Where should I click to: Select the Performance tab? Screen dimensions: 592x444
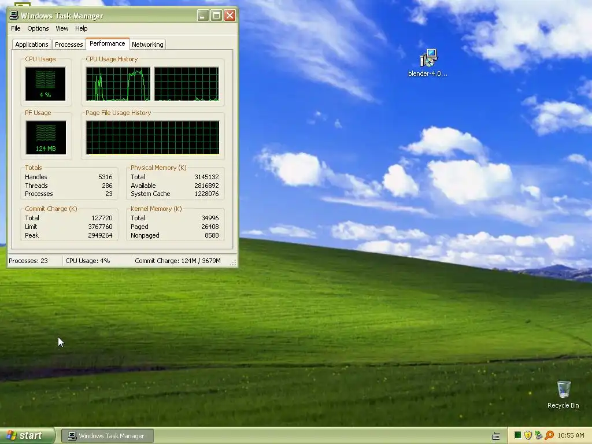pyautogui.click(x=107, y=43)
